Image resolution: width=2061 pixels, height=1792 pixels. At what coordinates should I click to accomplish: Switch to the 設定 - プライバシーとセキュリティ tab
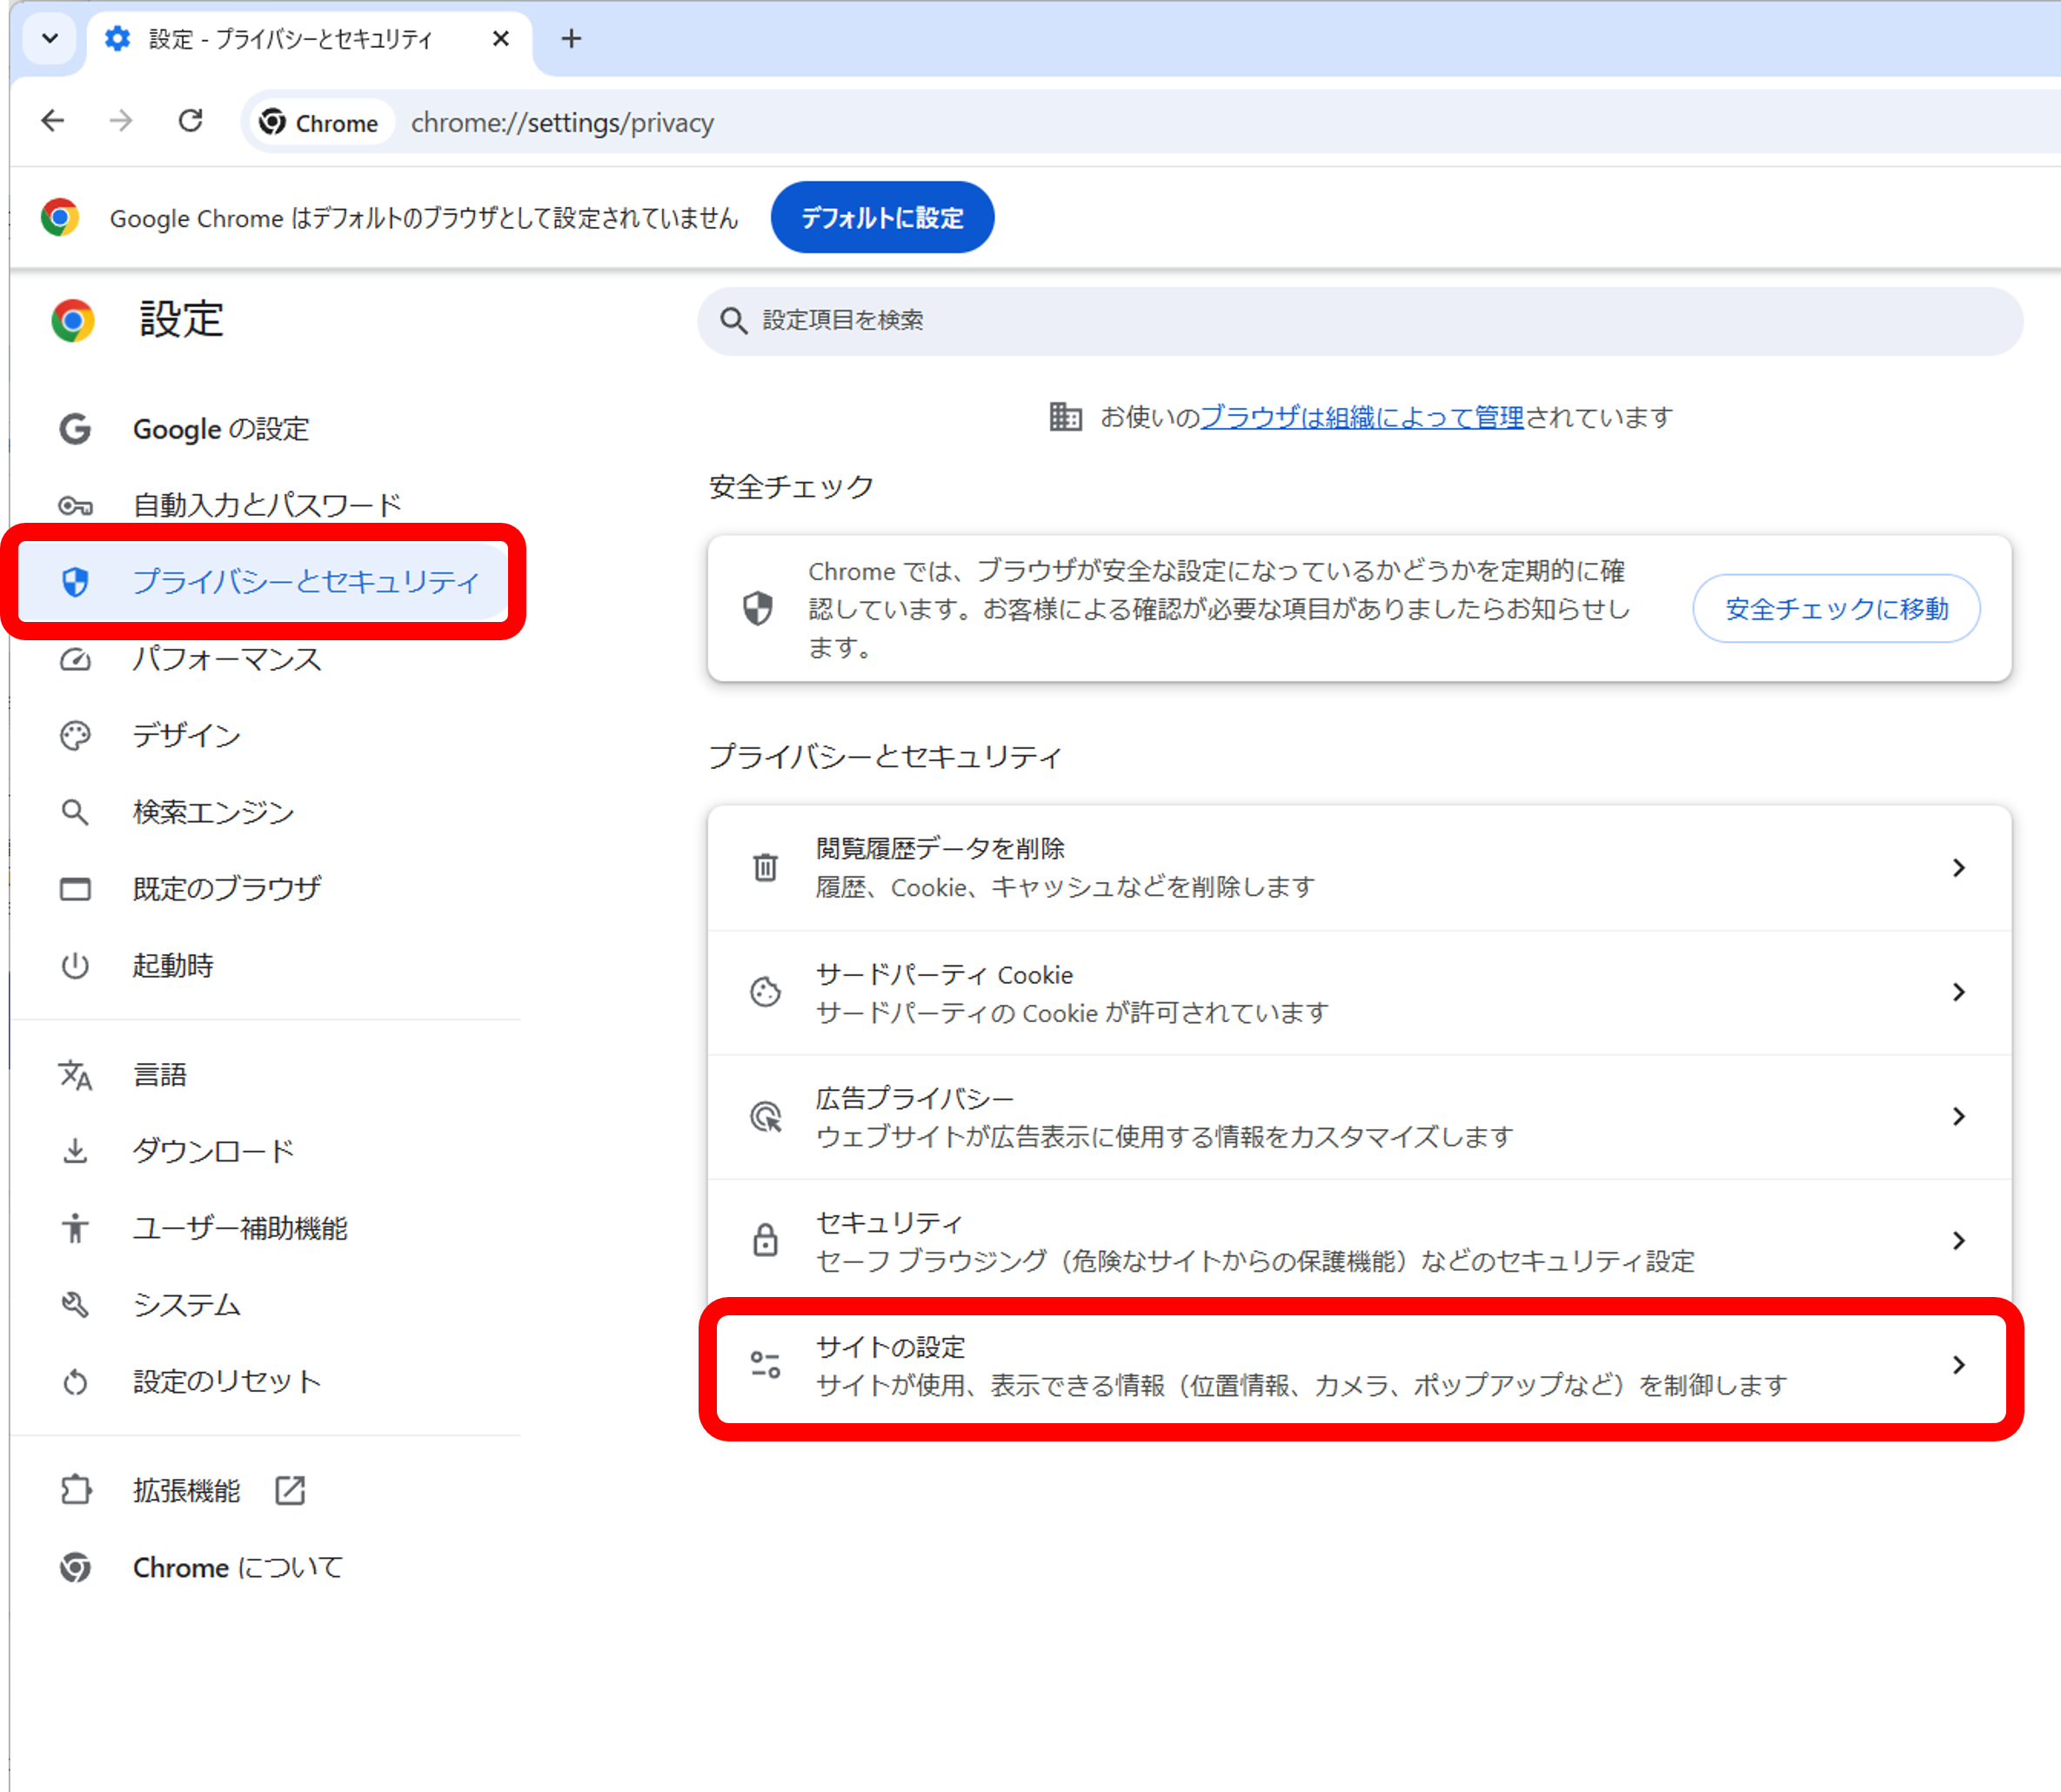pyautogui.click(x=290, y=39)
